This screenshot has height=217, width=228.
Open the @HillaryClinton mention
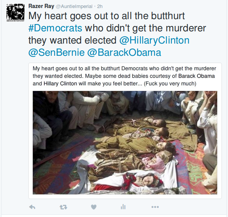coord(155,40)
